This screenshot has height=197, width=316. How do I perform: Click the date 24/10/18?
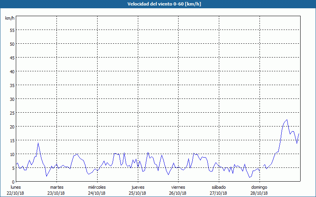pyautogui.click(x=97, y=193)
